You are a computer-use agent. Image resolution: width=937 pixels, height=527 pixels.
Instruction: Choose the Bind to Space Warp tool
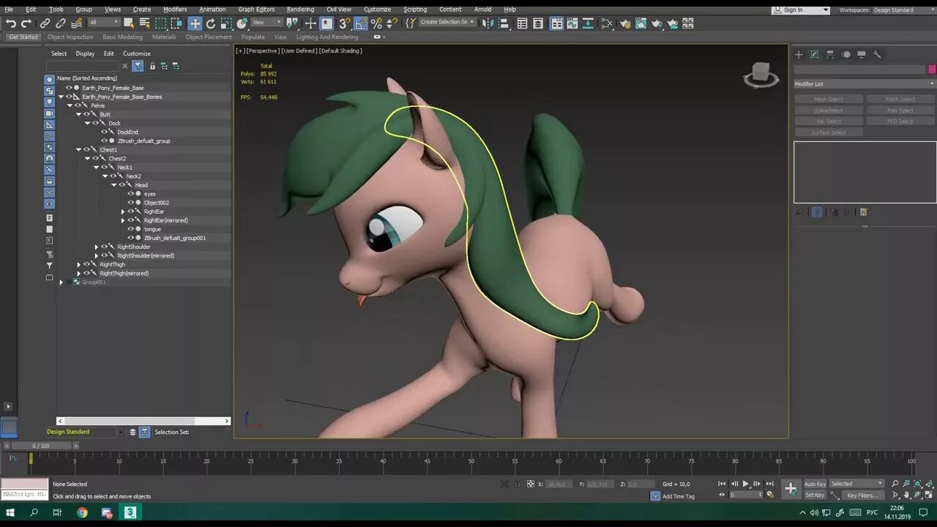point(77,23)
